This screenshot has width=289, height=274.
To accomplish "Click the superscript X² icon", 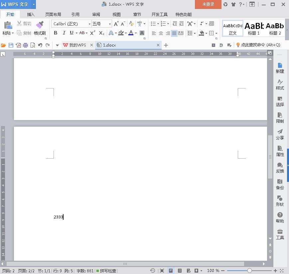I will click(x=93, y=33).
